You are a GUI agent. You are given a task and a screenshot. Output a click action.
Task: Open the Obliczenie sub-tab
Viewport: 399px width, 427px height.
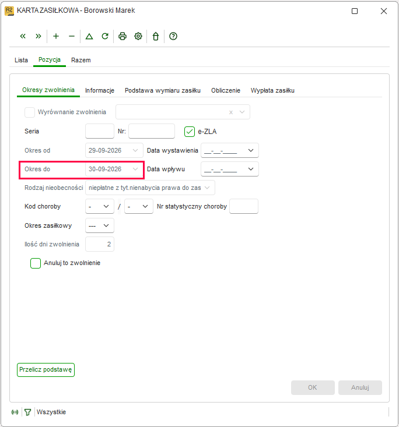coord(226,90)
